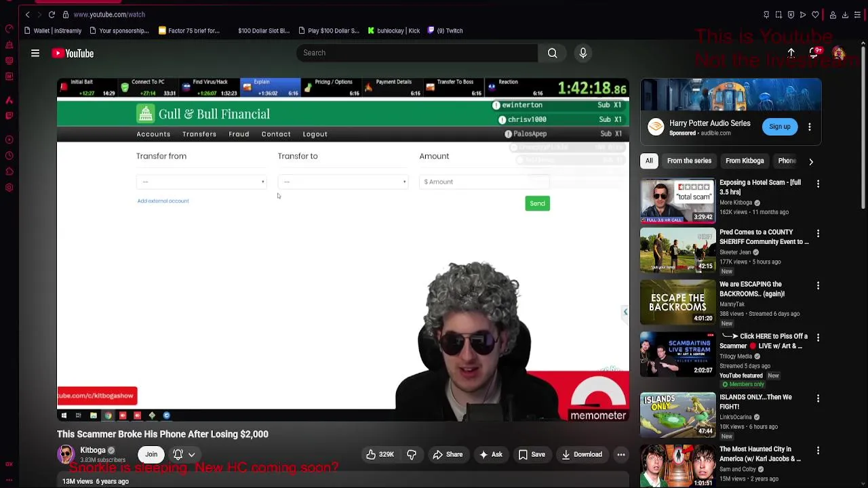Open YouTube notifications bell showing 9+
This screenshot has width=868, height=488.
tap(814, 53)
